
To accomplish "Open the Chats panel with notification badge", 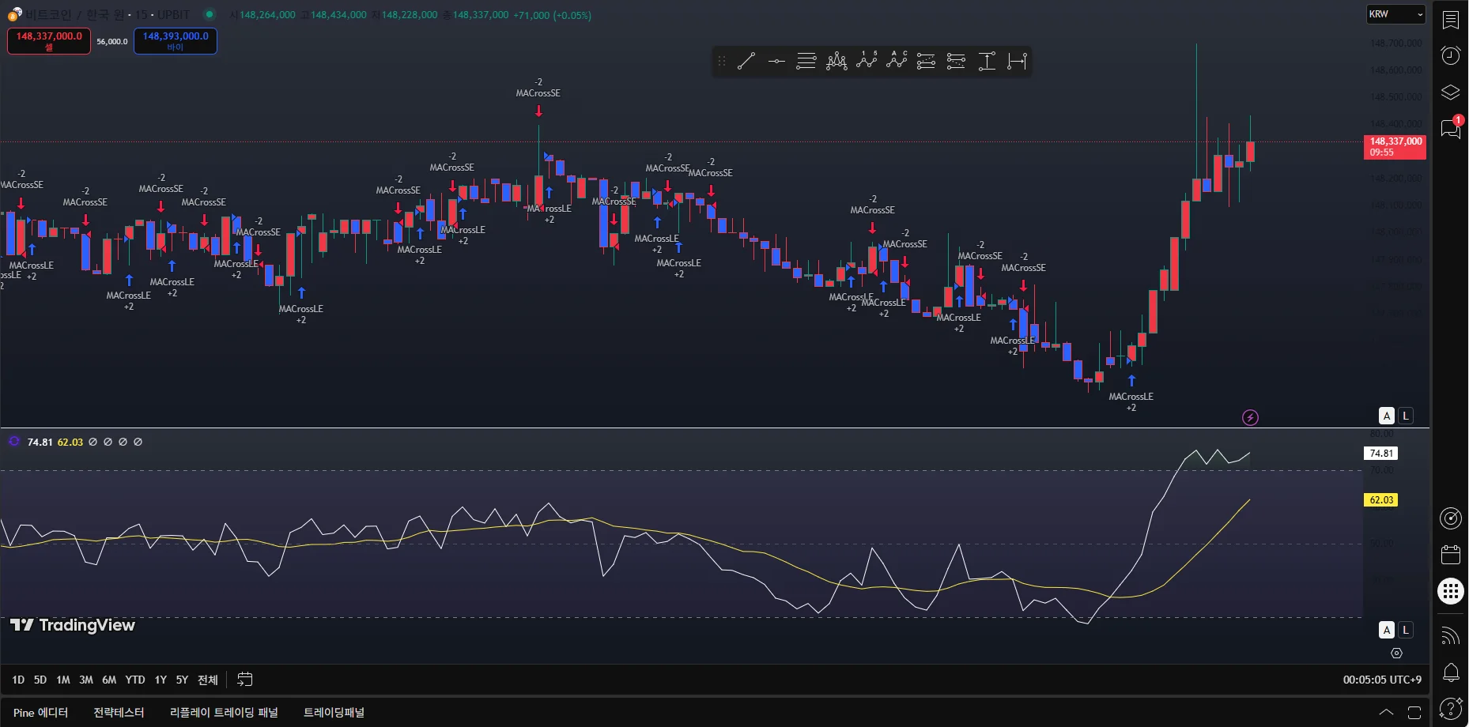I will tap(1451, 129).
